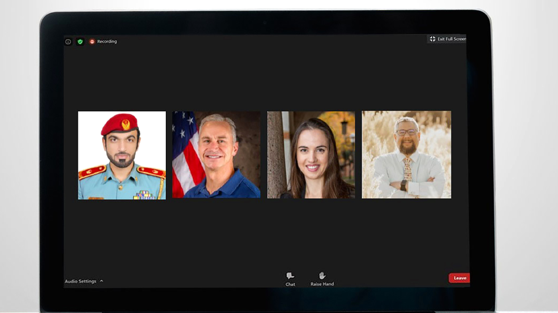
Task: Click the Exit Full Screen arrows icon
Action: pos(432,39)
